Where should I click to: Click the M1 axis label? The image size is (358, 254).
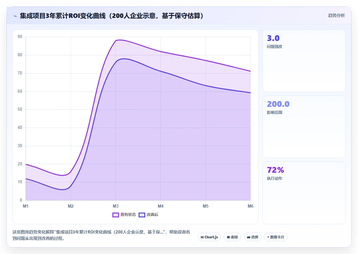click(x=26, y=206)
